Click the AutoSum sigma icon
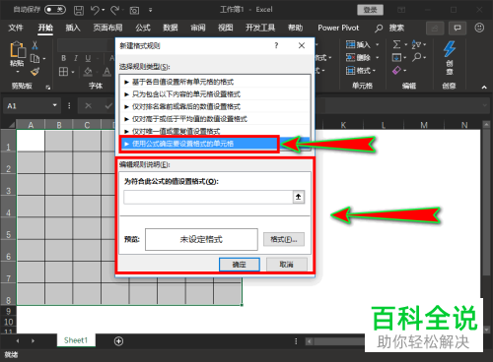493x362 pixels. [396, 44]
